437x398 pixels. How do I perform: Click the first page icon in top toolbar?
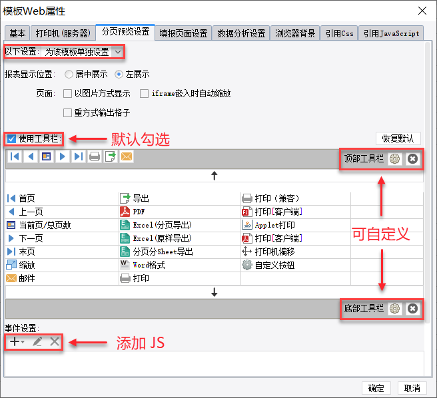click(15, 156)
